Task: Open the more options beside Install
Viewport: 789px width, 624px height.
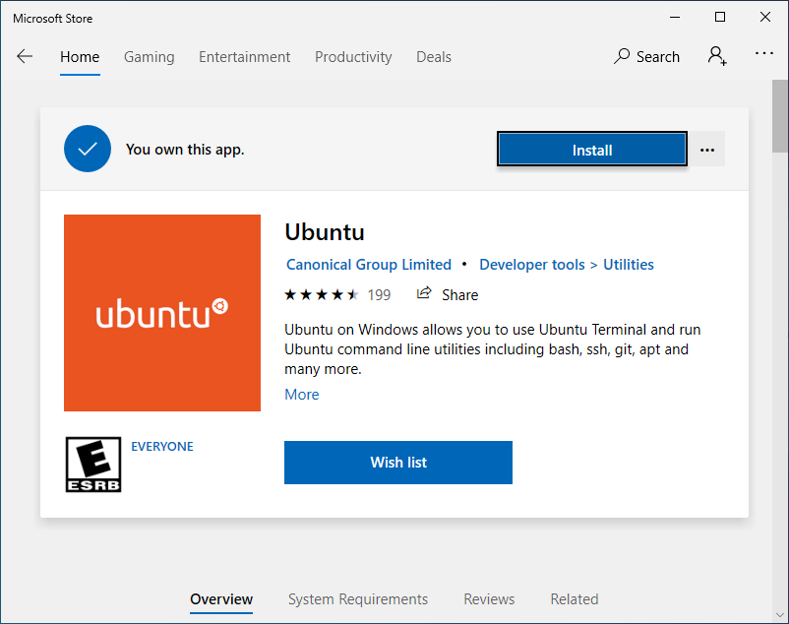Action: click(x=707, y=150)
